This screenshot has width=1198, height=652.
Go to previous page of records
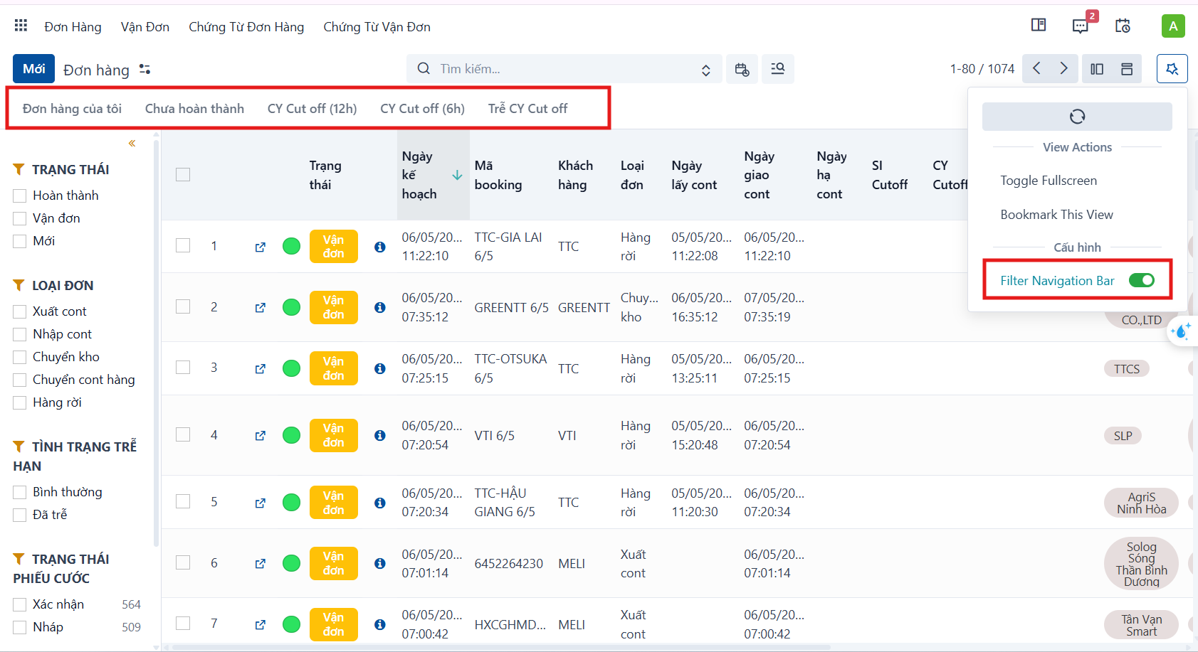(x=1036, y=69)
